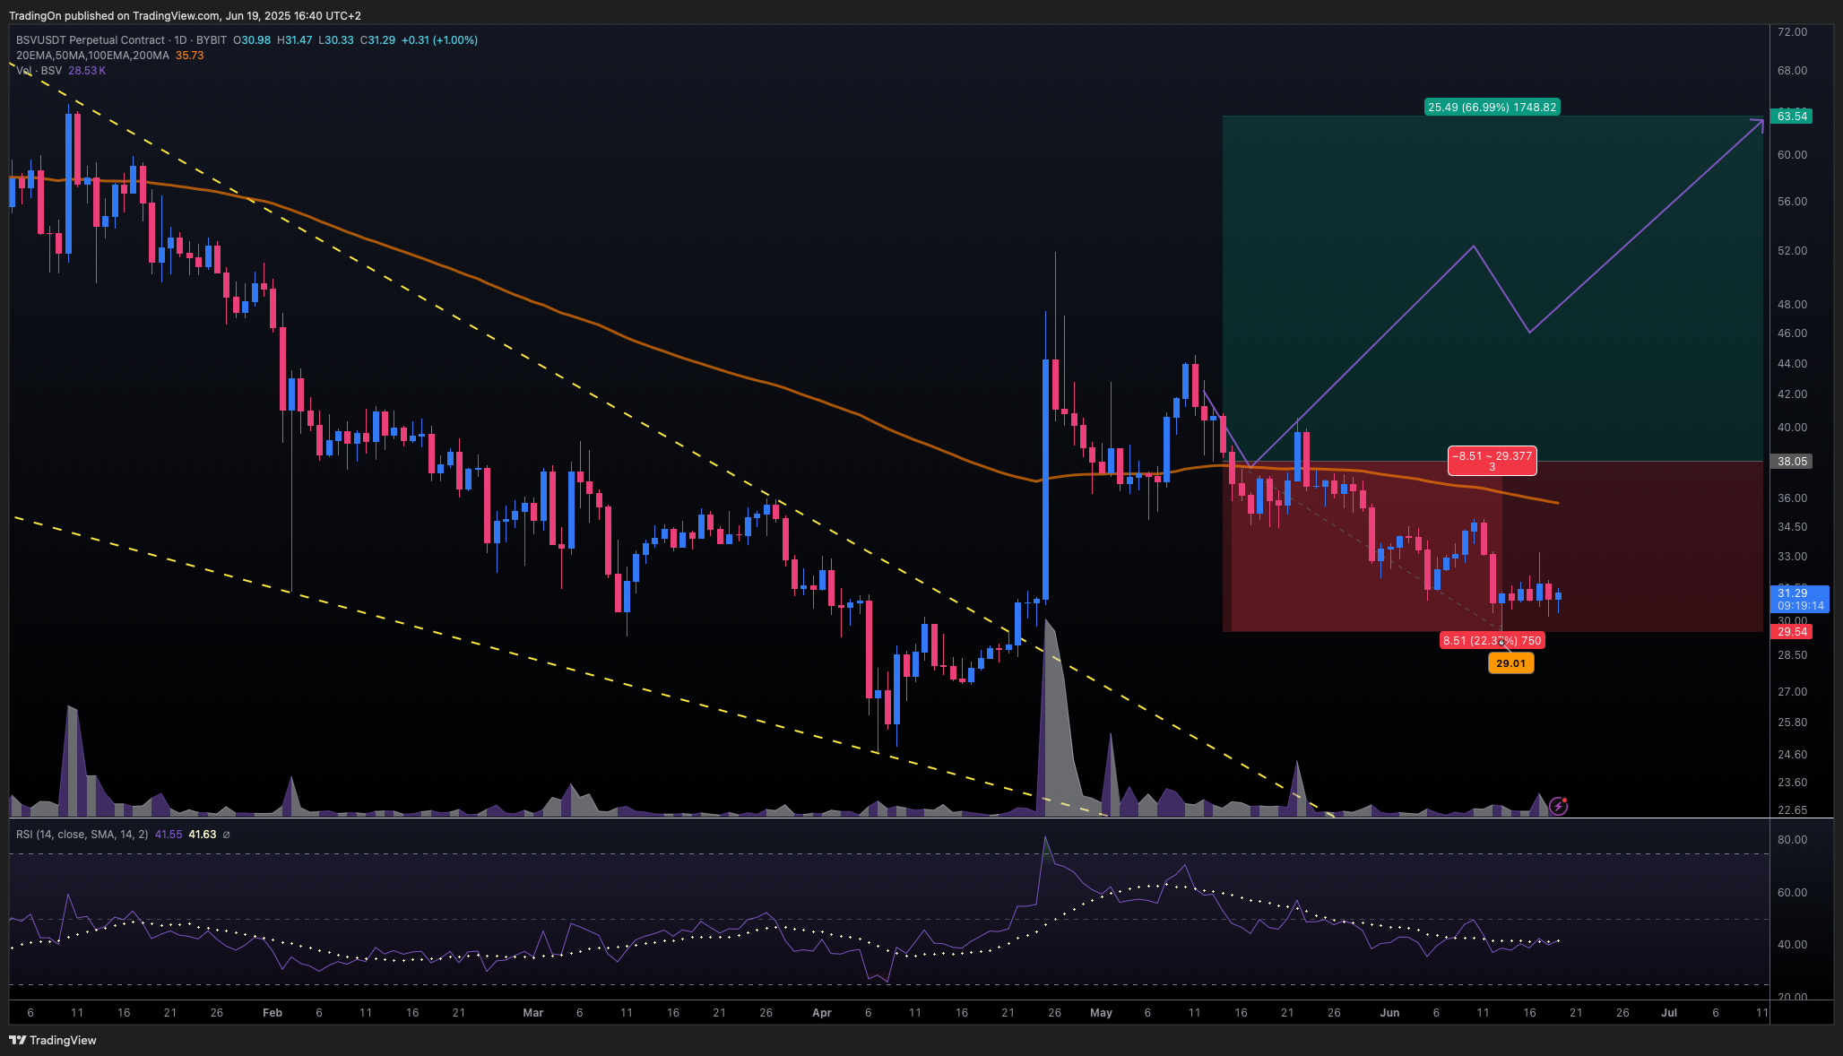Image resolution: width=1843 pixels, height=1056 pixels.
Task: Click the Jul label on time axis
Action: 1669,1013
